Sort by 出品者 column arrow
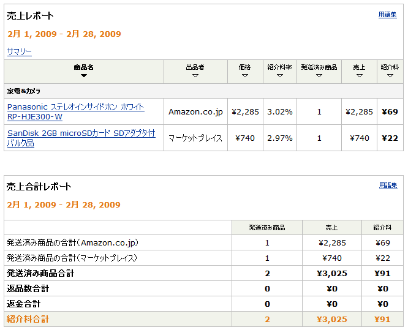This screenshot has height=330, width=408. coord(195,76)
